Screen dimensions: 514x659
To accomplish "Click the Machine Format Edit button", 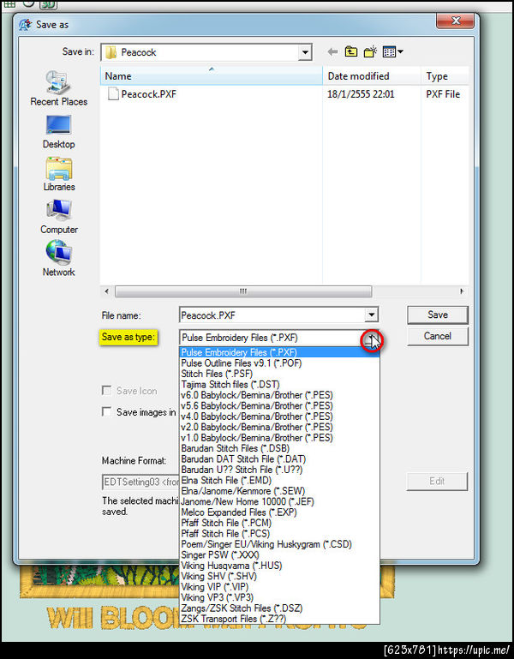I will click(437, 482).
